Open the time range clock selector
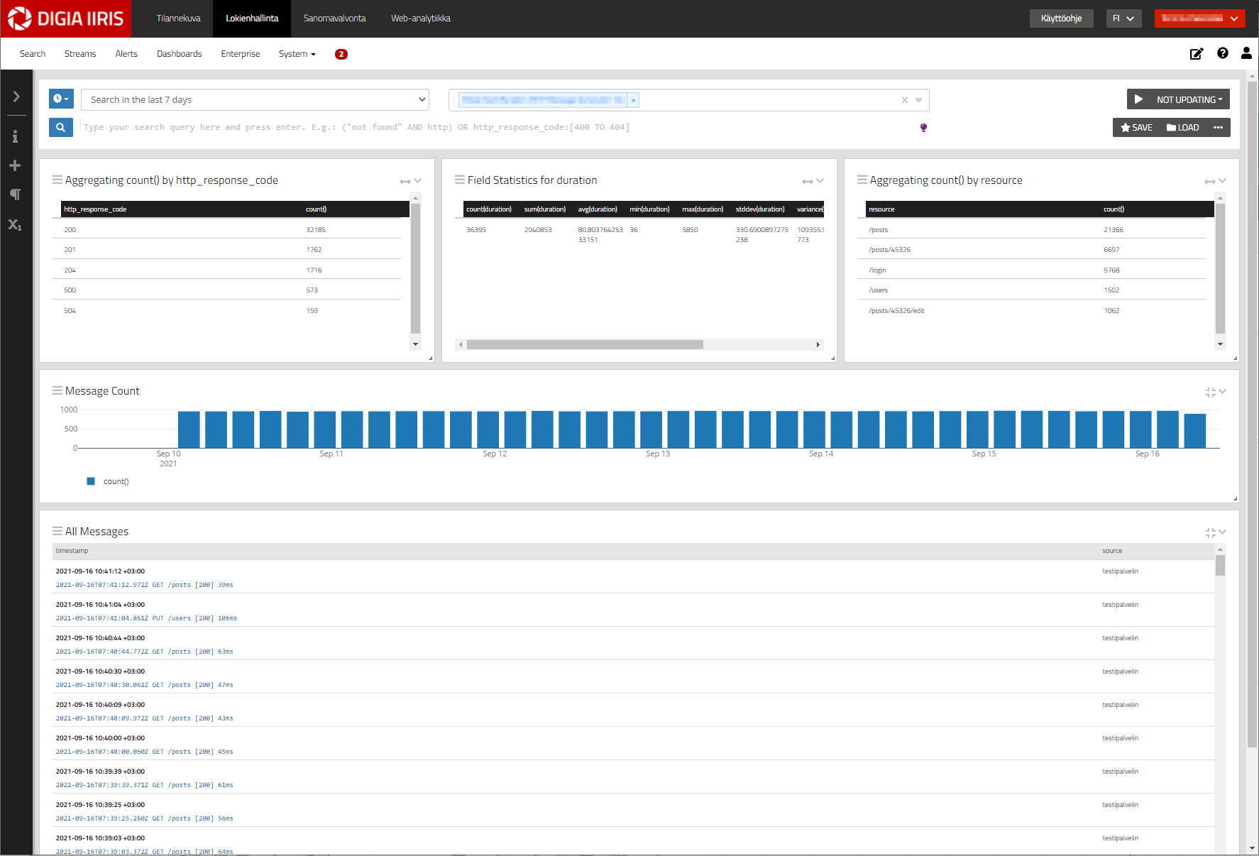The height and width of the screenshot is (856, 1259). click(61, 99)
